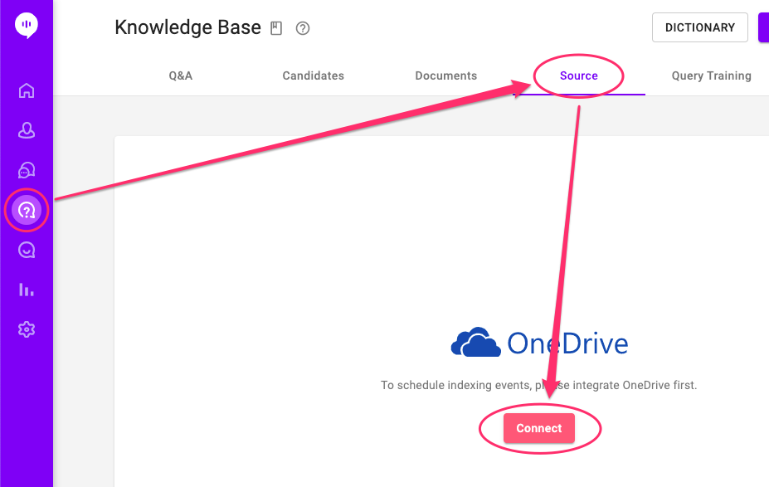Open the smiley chat bubble sidebar icon
The width and height of the screenshot is (769, 487).
point(27,250)
